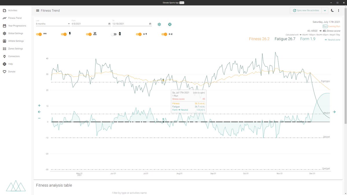347x195 pixels.
Task: Click Sync new file activities button
Action: coord(306,10)
